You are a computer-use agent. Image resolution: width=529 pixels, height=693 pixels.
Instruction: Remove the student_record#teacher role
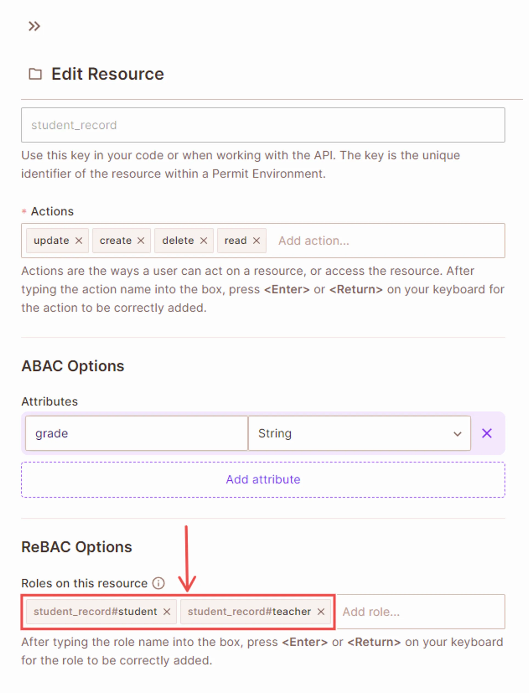click(x=321, y=612)
